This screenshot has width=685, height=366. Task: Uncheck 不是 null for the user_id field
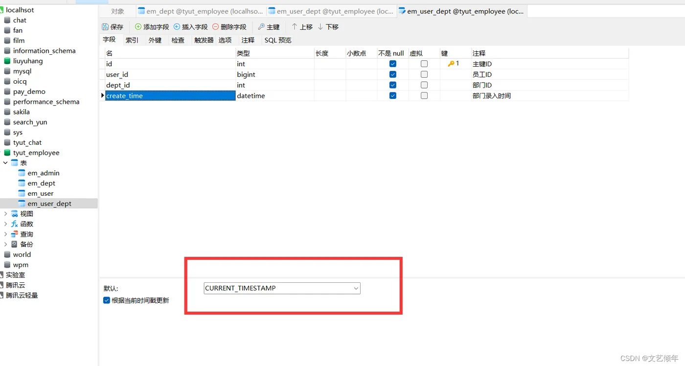pyautogui.click(x=393, y=74)
